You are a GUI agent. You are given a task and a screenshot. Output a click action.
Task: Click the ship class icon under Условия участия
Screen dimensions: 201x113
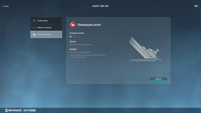[71, 37]
